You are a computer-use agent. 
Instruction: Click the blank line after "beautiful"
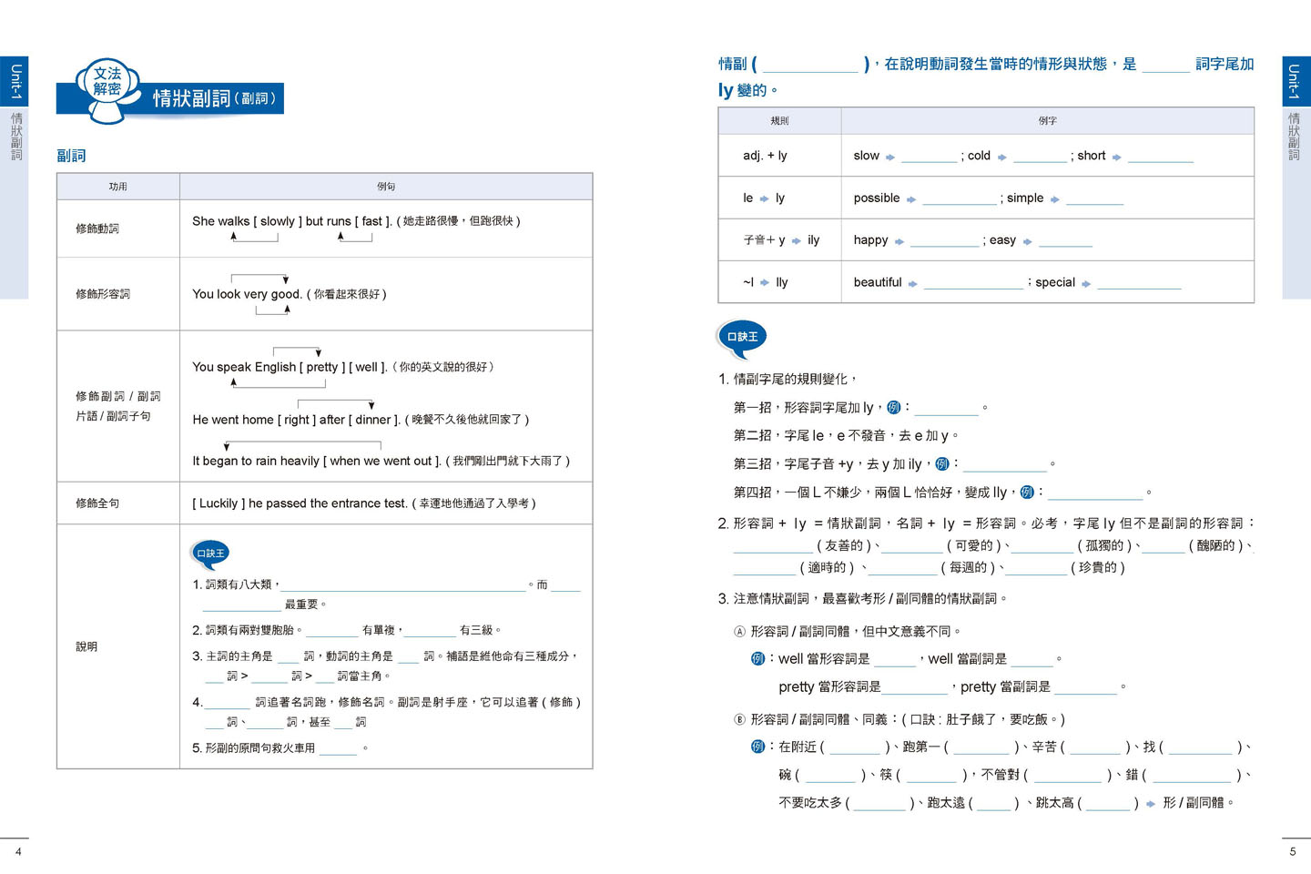click(972, 284)
